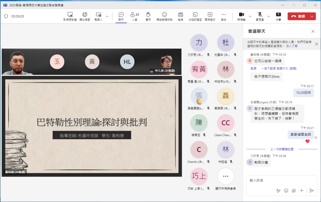This screenshot has width=321, height=202.
Task: Open the 應用程式 apps menu
Action: click(x=210, y=16)
